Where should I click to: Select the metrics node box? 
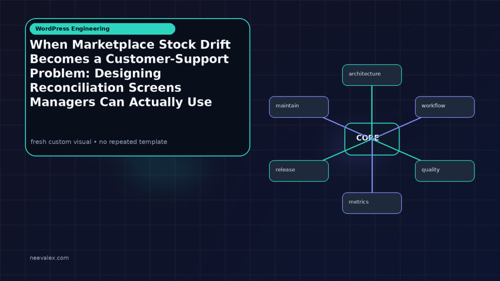[372, 203]
